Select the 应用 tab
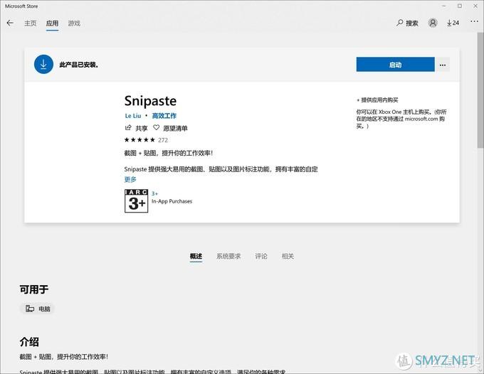The width and height of the screenshot is (484, 374). [52, 23]
